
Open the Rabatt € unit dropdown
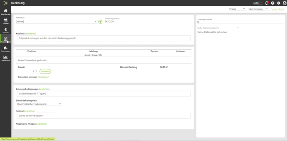(35, 71)
